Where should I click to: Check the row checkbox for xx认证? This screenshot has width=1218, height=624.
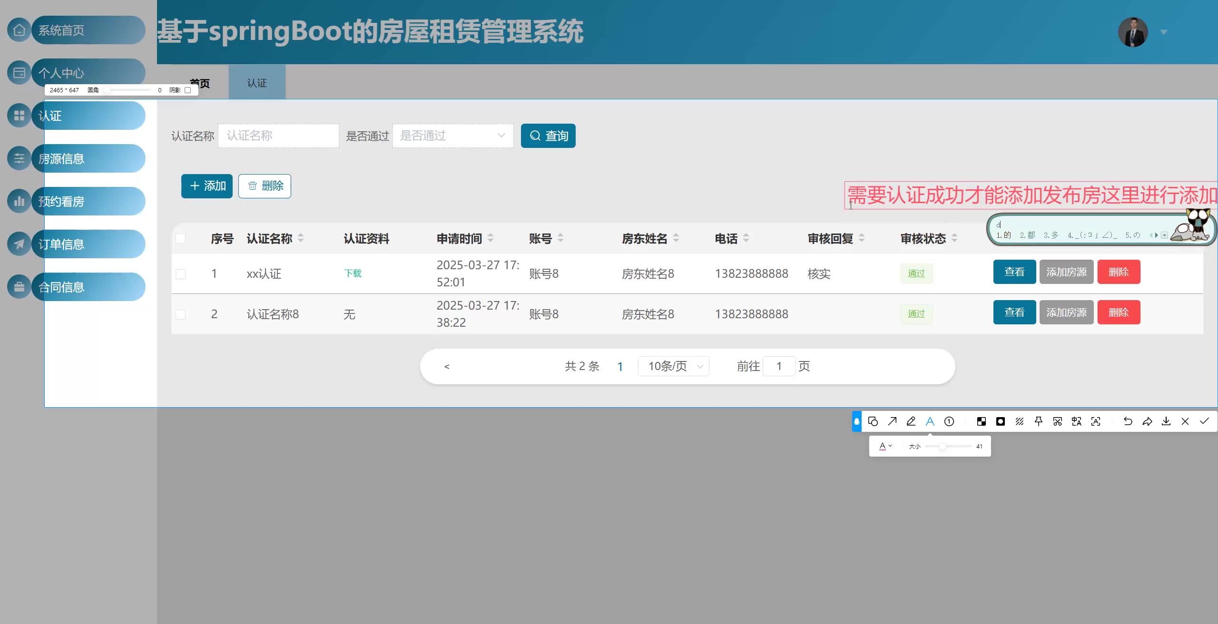pos(181,274)
